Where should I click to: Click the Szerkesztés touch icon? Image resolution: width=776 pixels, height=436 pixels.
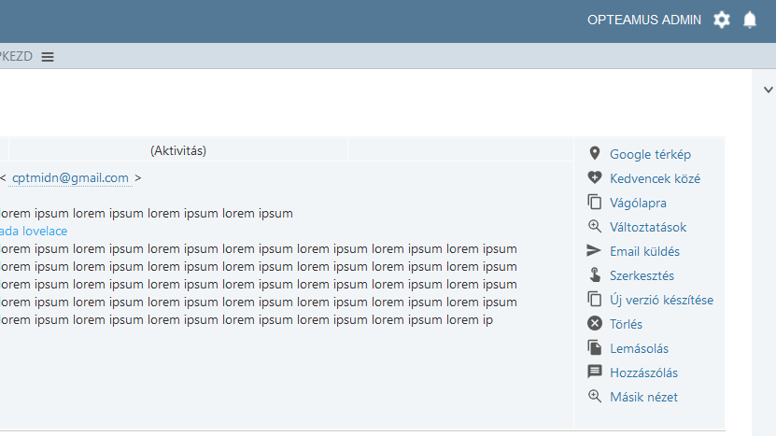(x=594, y=275)
